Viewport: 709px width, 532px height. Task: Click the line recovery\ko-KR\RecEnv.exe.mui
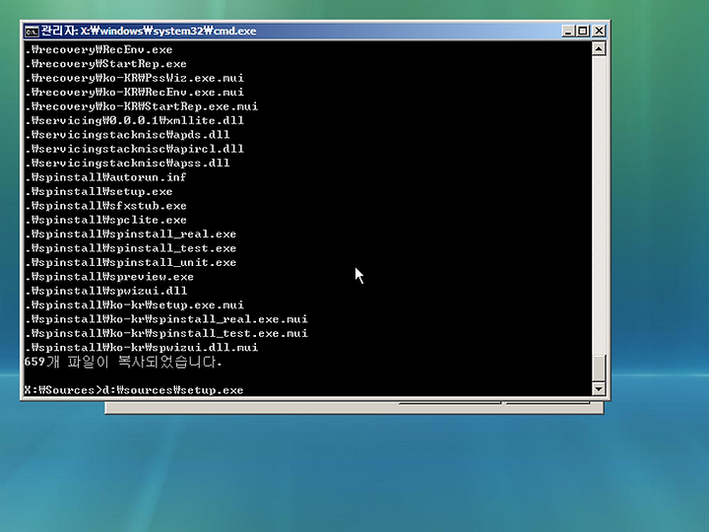point(134,93)
